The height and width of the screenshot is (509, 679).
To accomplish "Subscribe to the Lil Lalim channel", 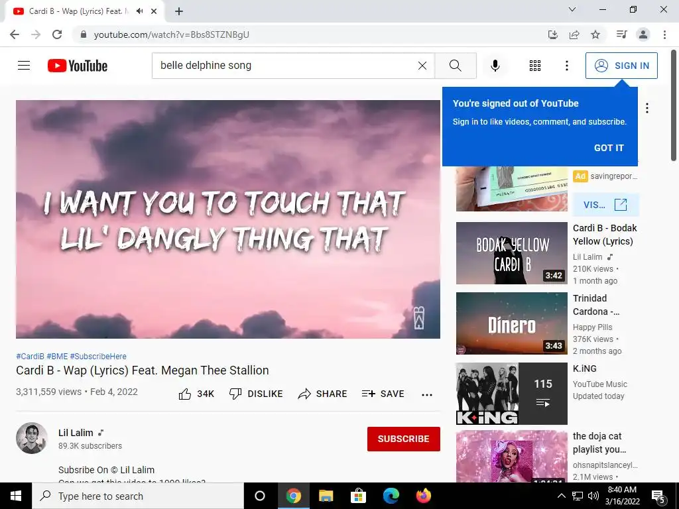I will [404, 439].
